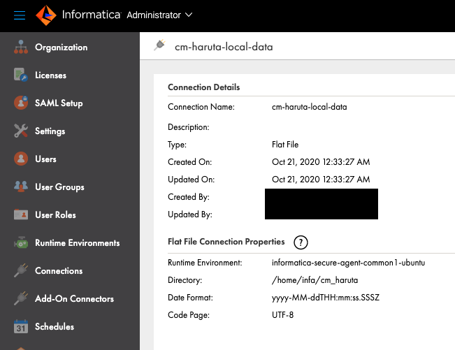Expand the Administrator service switcher chevron
Image resolution: width=455 pixels, height=350 pixels.
[189, 15]
